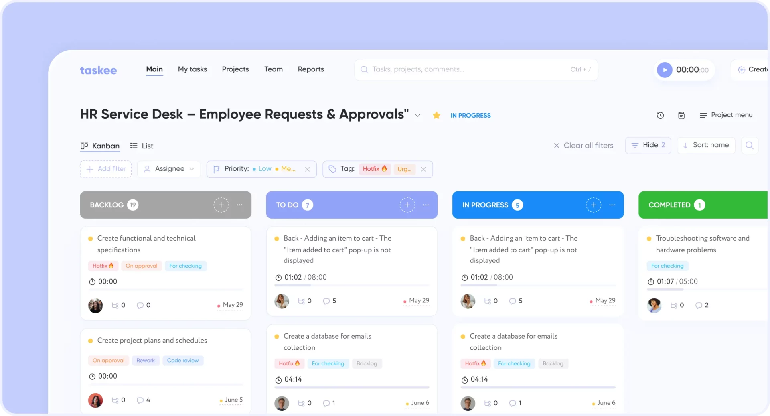
Task: Star the HR Service Desk project
Action: 436,115
